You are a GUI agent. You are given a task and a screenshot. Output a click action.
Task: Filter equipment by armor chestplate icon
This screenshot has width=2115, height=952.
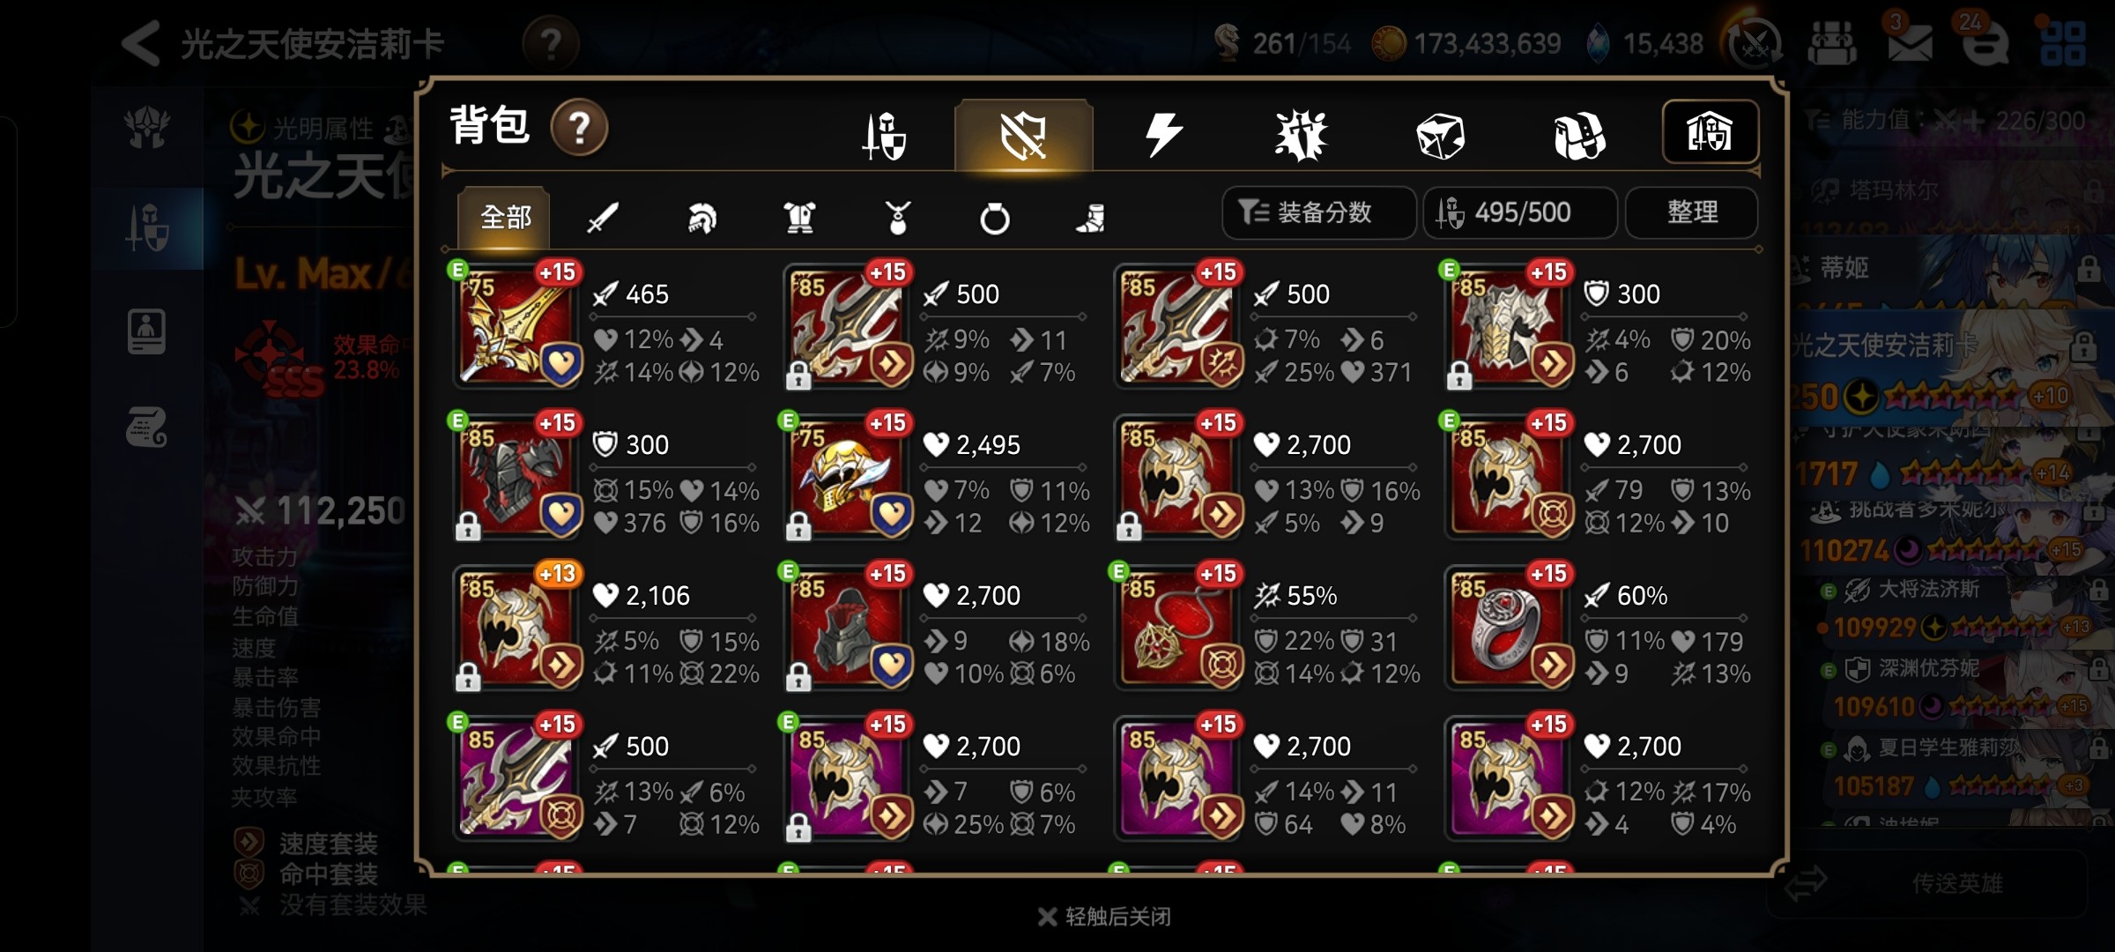coord(799,217)
